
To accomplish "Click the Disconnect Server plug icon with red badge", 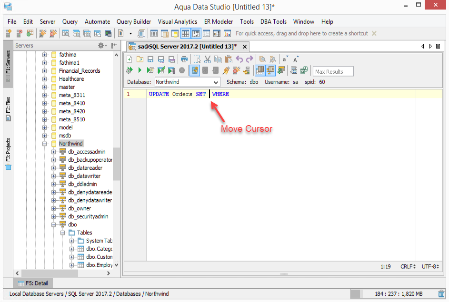I will [x=53, y=33].
